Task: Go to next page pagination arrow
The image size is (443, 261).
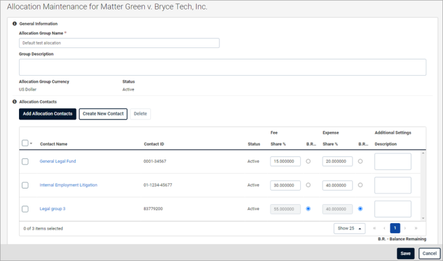Action: pyautogui.click(x=405, y=229)
